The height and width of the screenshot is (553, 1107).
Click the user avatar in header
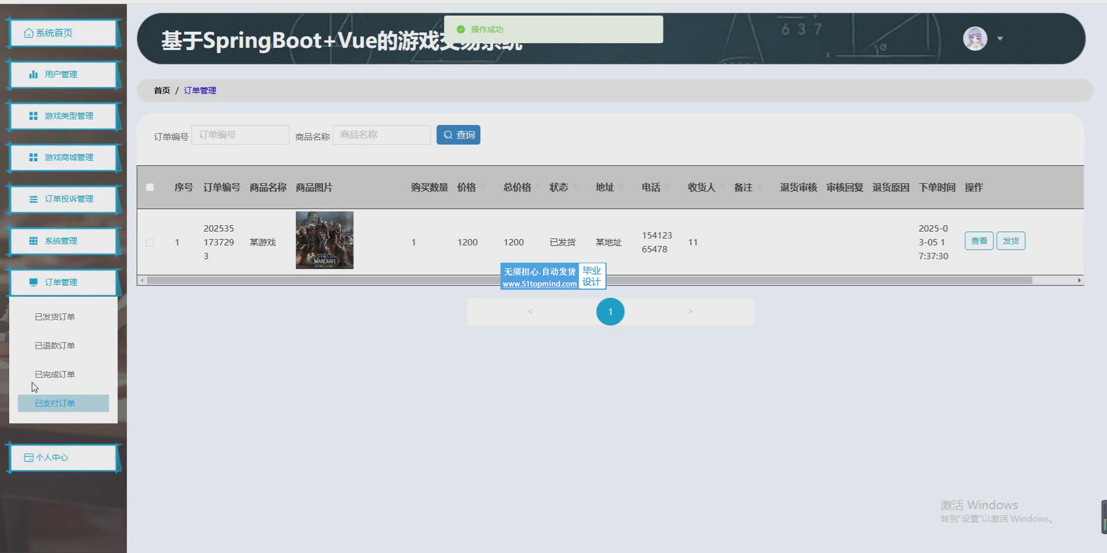975,39
